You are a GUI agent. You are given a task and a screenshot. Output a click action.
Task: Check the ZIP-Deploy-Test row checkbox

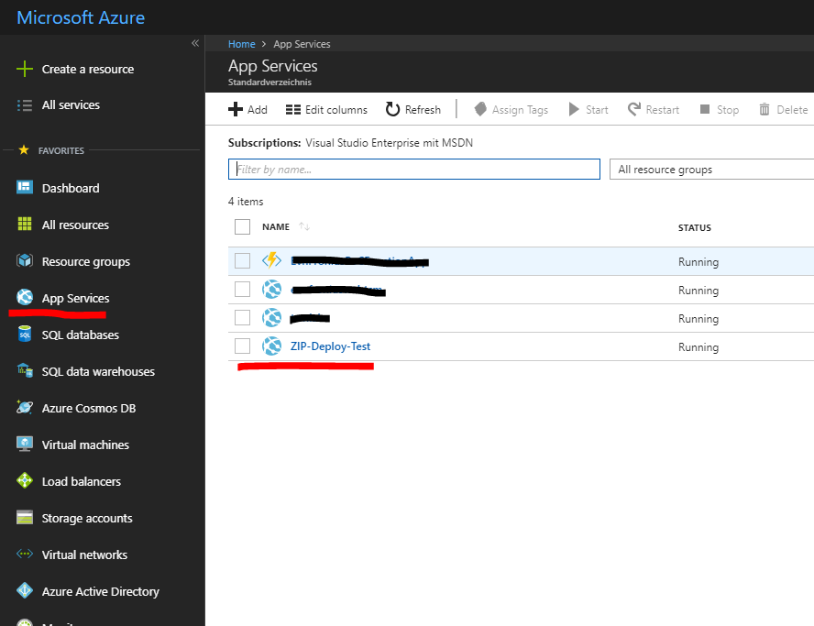pyautogui.click(x=242, y=346)
